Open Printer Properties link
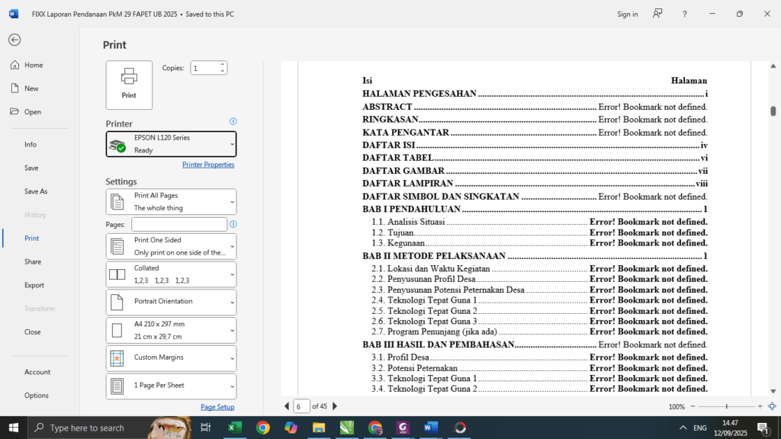The width and height of the screenshot is (781, 439). [x=208, y=164]
